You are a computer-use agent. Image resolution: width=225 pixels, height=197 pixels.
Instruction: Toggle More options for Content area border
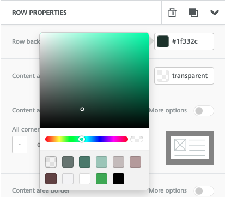coord(204,191)
